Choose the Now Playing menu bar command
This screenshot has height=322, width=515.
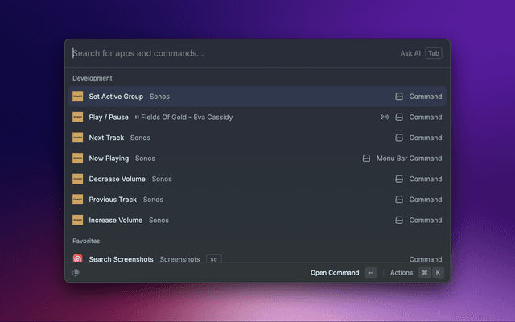(x=109, y=159)
